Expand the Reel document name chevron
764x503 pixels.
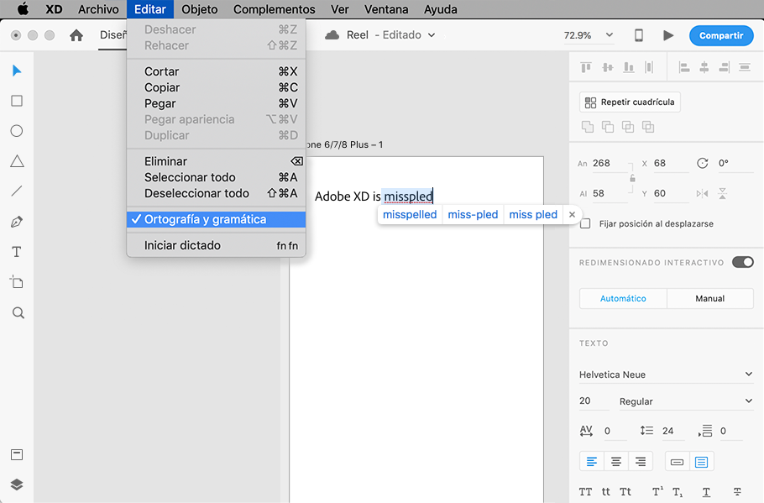tap(432, 35)
